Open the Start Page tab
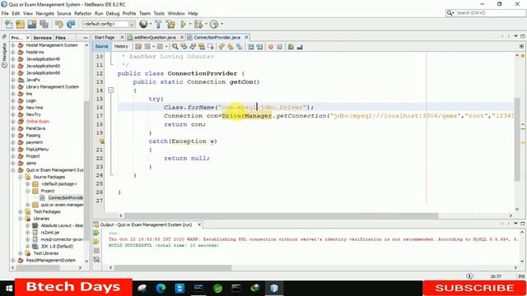527x296 pixels. 105,37
